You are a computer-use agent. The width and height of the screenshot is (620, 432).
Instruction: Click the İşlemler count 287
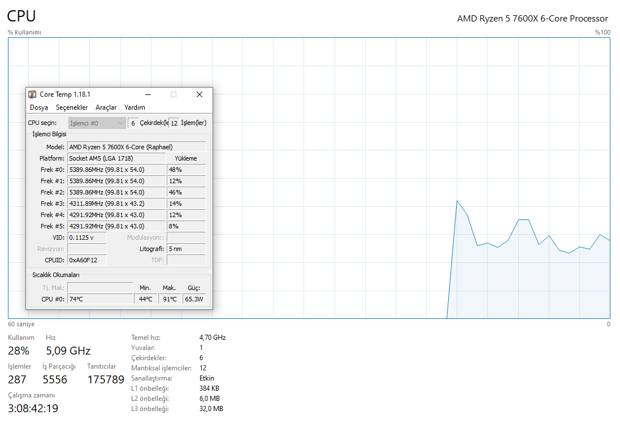coord(17,380)
